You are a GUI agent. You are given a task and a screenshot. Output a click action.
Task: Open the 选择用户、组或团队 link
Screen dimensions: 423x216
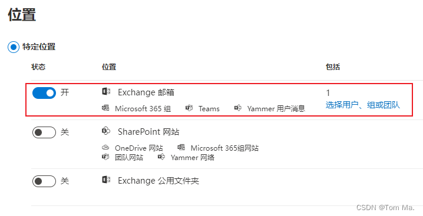pyautogui.click(x=362, y=105)
